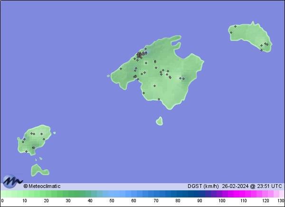Click the Formentera island shape
Viewport: 285px width, 207px height.
tap(39, 170)
